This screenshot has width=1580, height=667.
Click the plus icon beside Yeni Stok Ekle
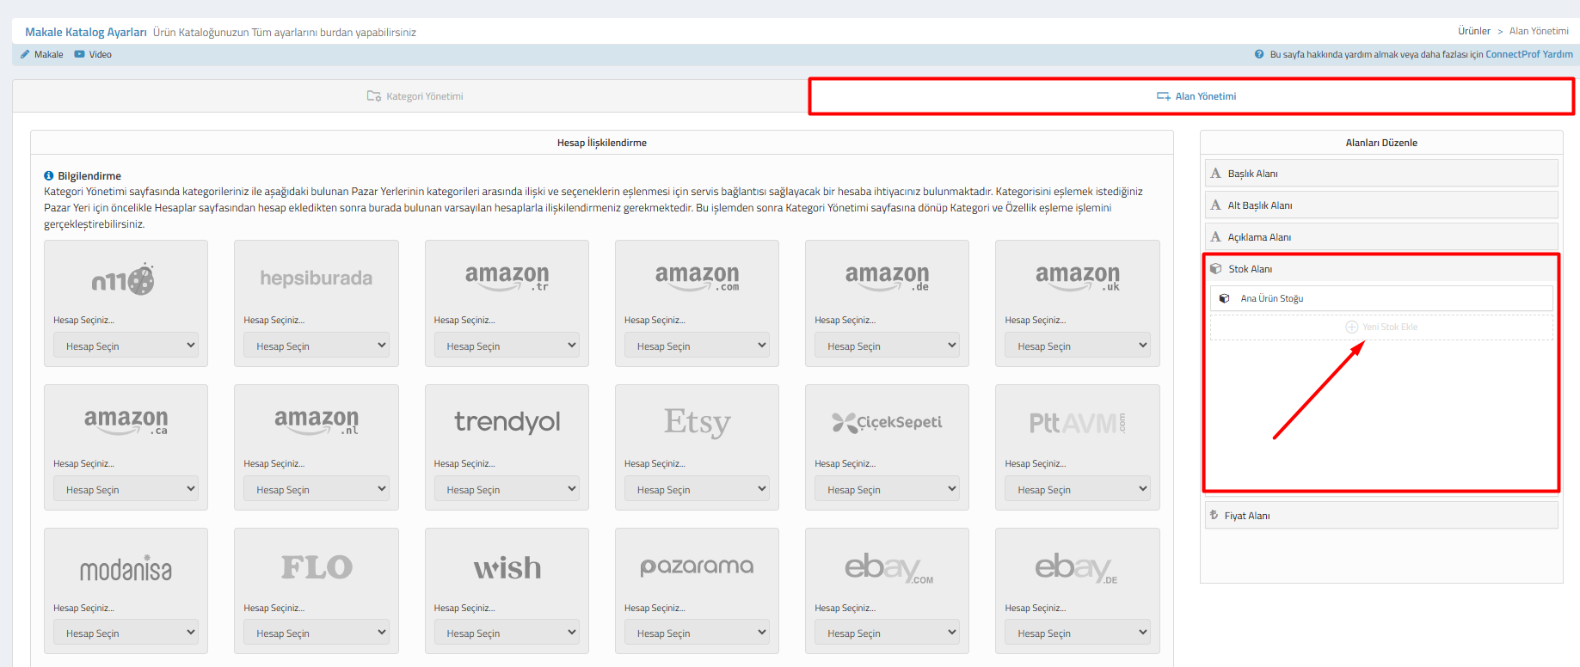click(1351, 327)
